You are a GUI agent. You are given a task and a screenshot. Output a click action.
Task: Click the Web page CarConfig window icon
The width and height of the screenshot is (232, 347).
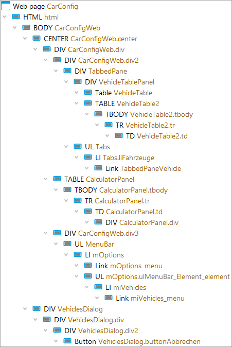6,6
